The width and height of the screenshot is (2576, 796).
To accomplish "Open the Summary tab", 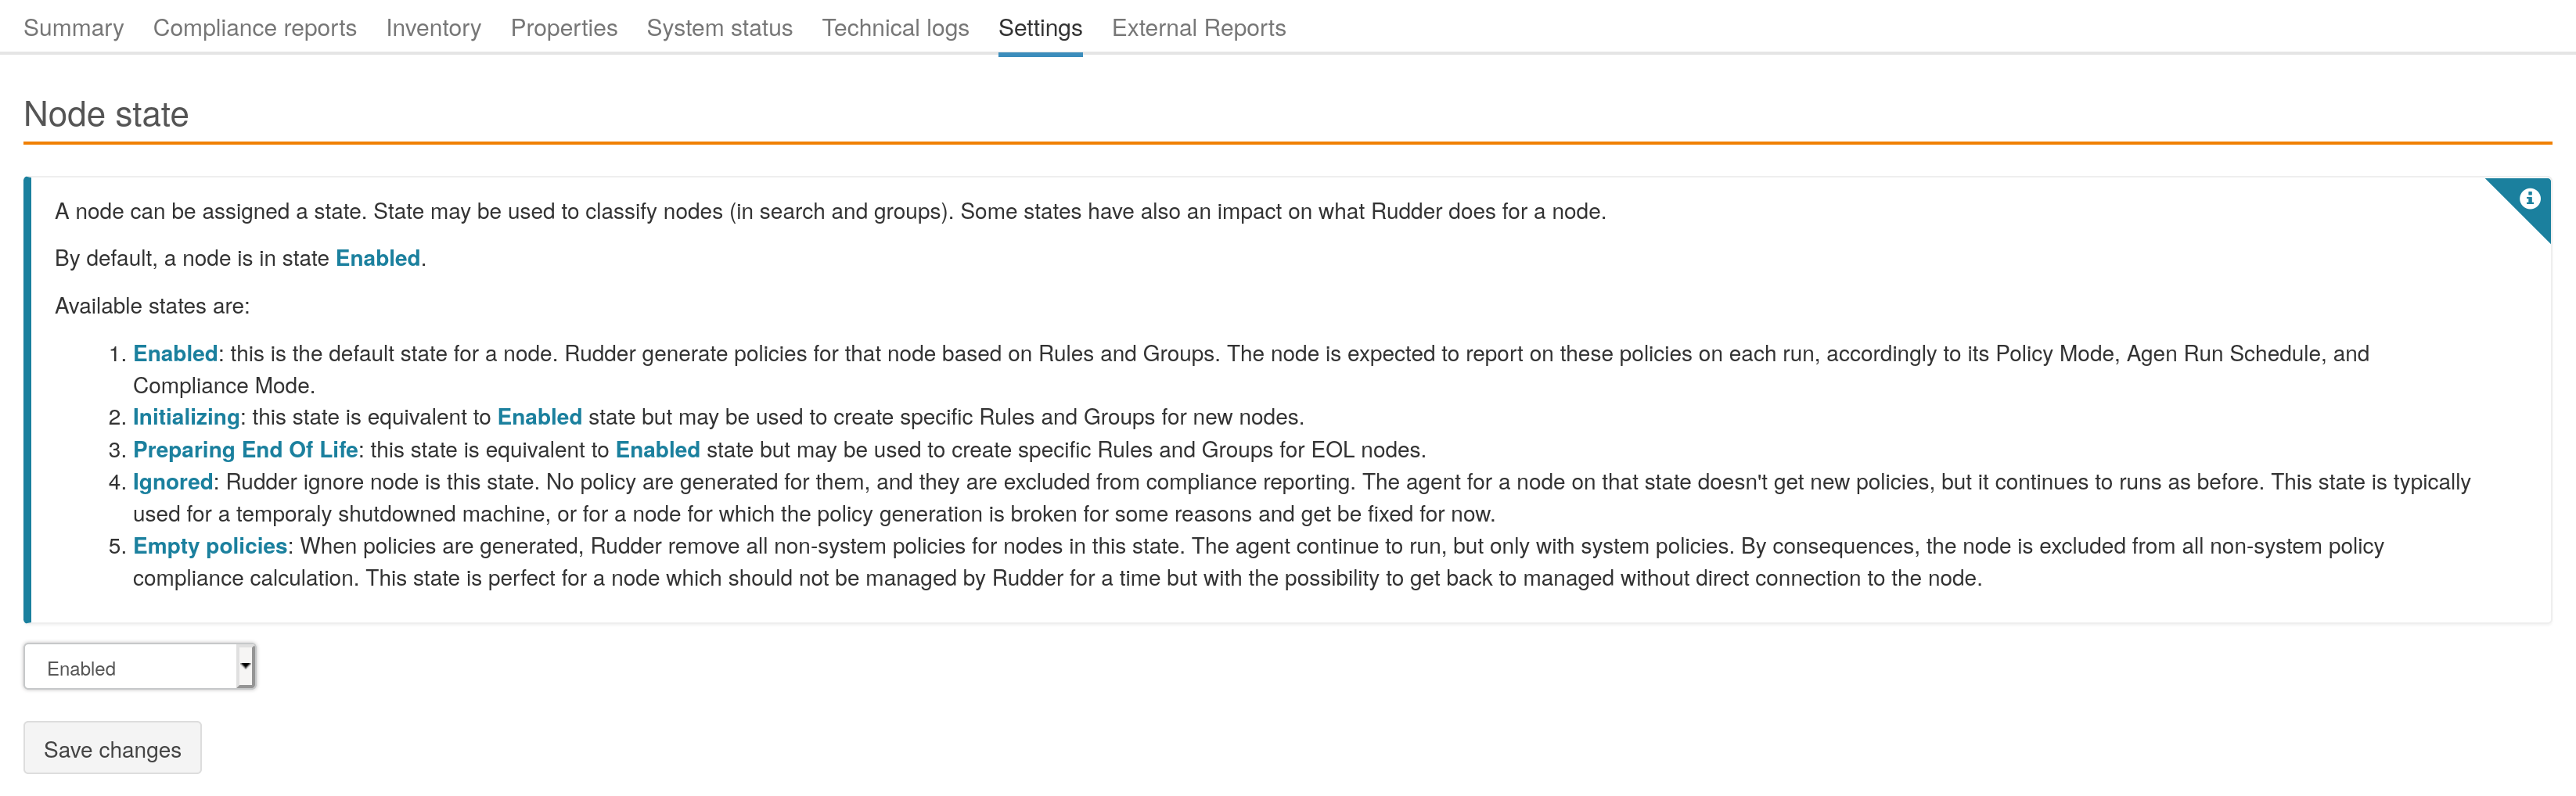I will [73, 28].
